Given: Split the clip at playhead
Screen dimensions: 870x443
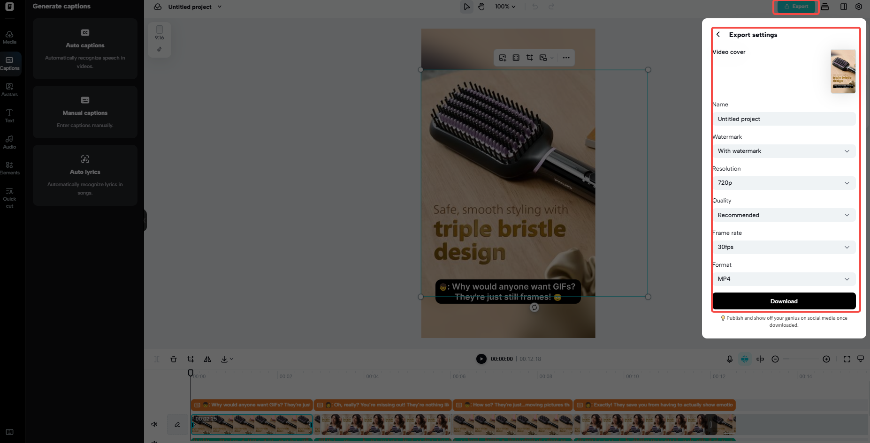Looking at the screenshot, I should pyautogui.click(x=157, y=359).
